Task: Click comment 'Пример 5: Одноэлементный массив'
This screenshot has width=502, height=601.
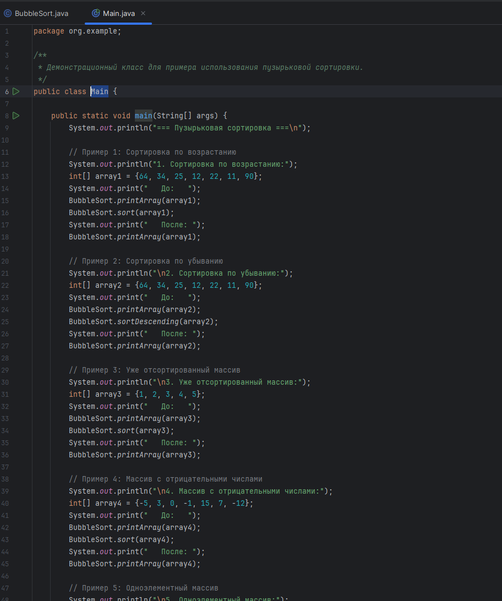Action: coord(144,588)
